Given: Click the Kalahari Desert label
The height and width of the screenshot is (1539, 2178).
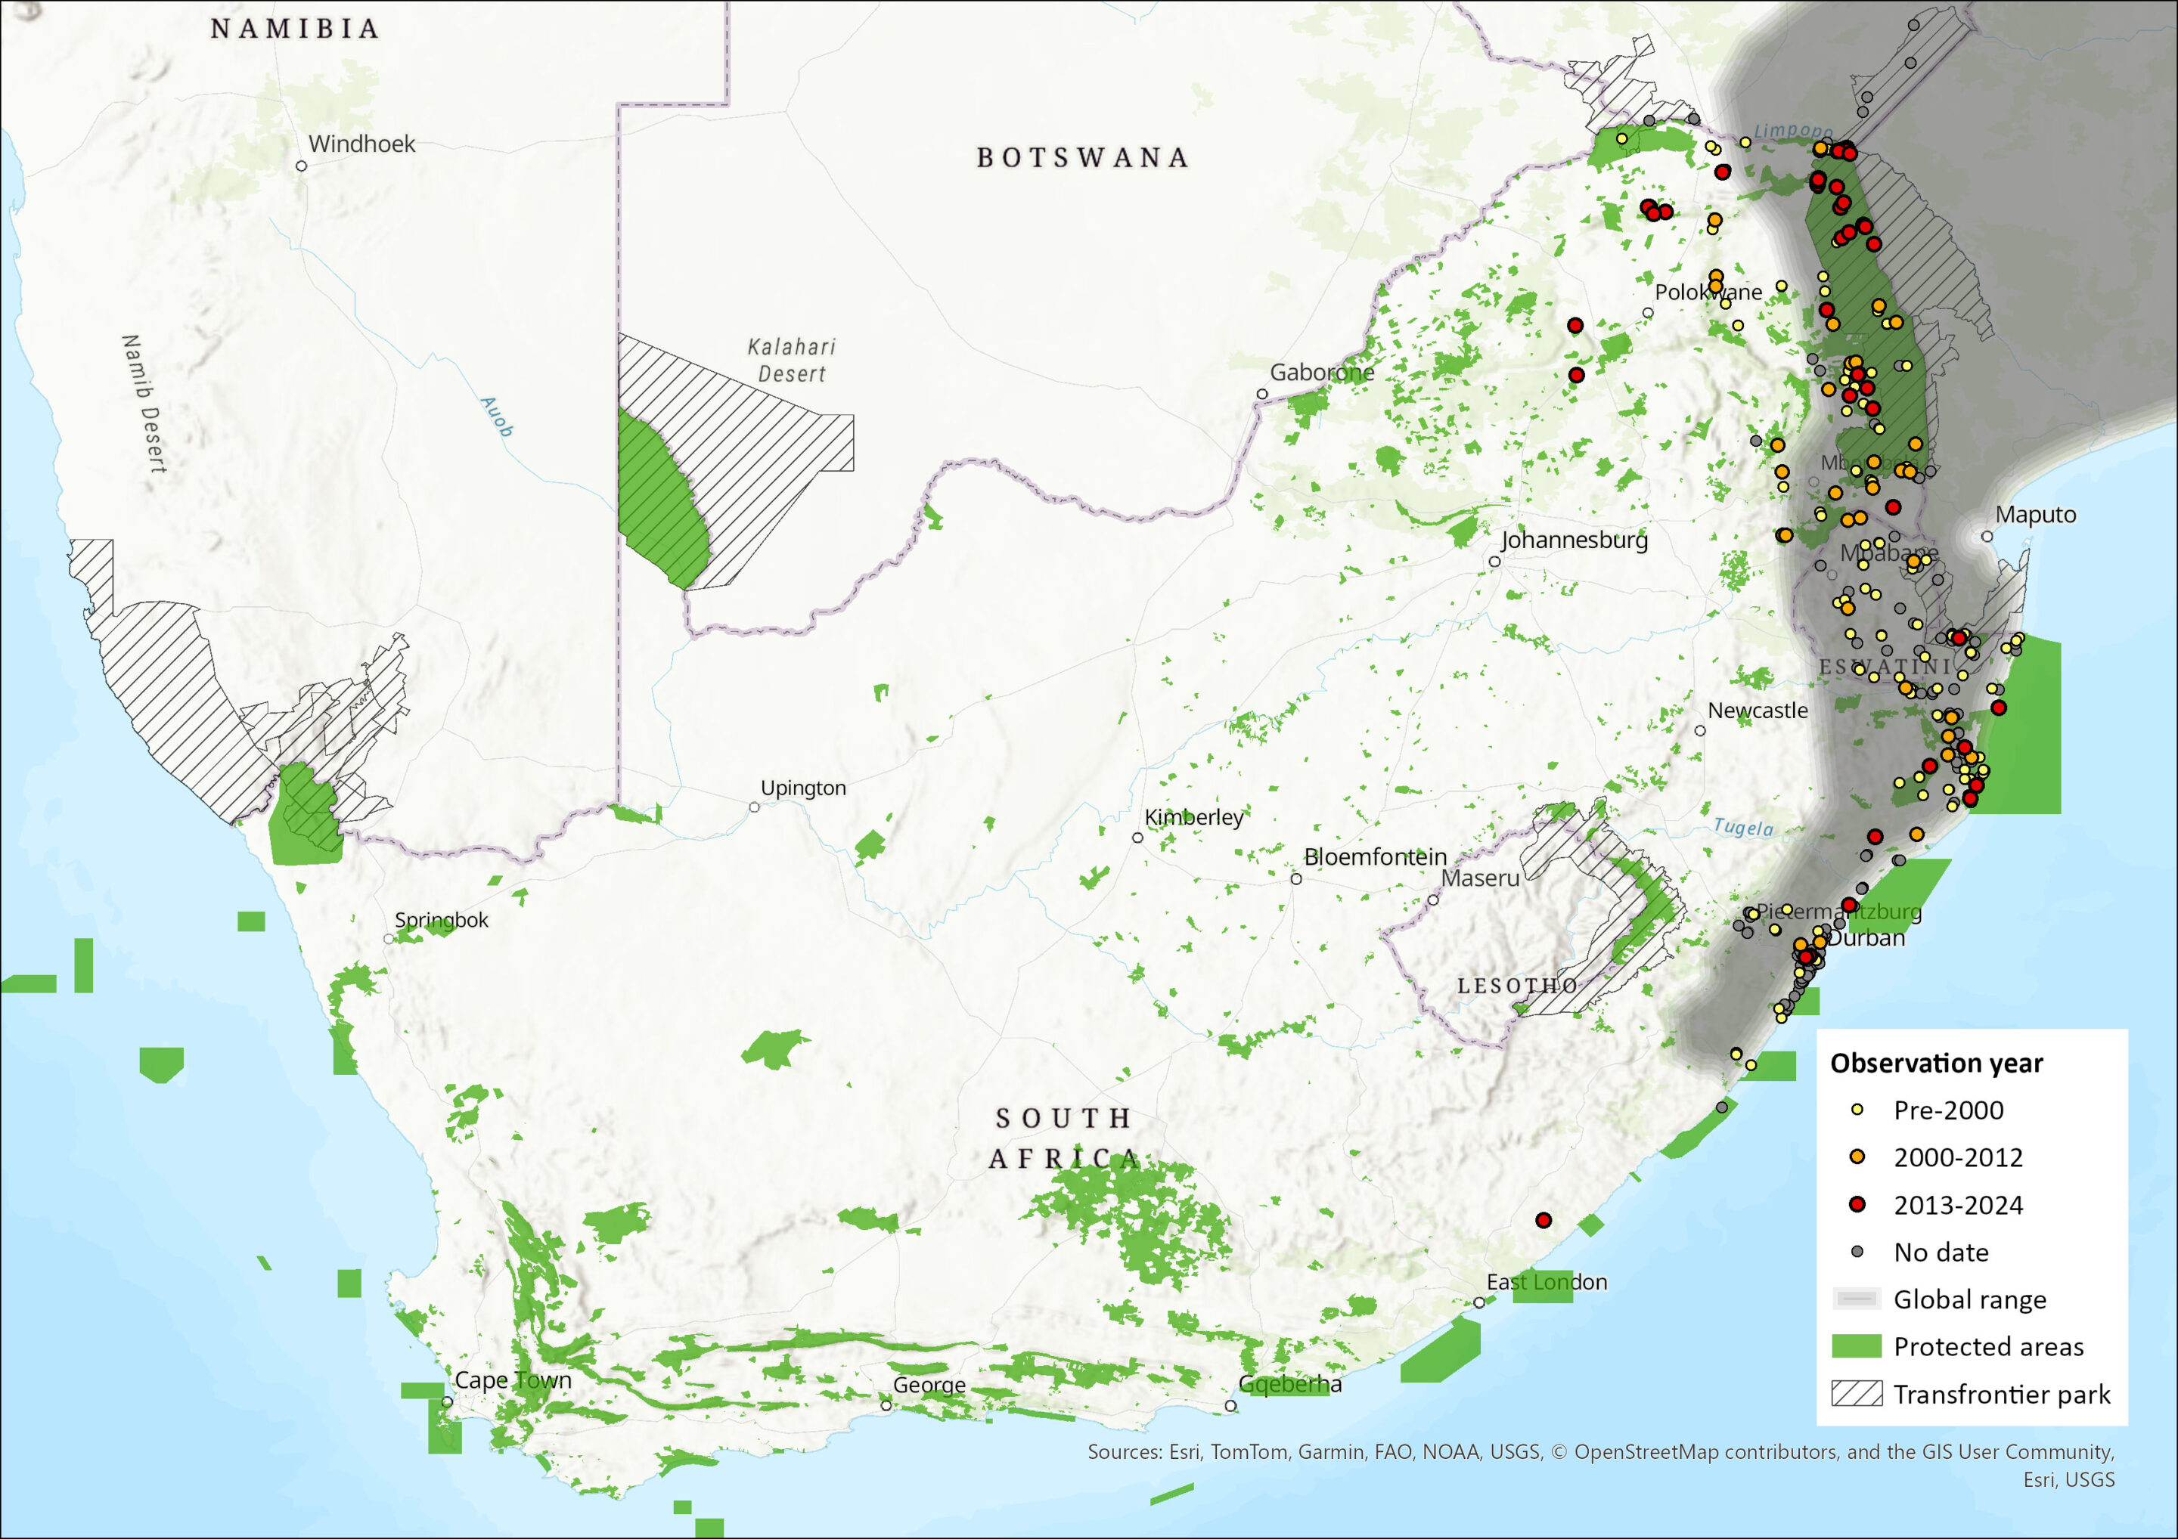Looking at the screenshot, I should pos(791,361).
